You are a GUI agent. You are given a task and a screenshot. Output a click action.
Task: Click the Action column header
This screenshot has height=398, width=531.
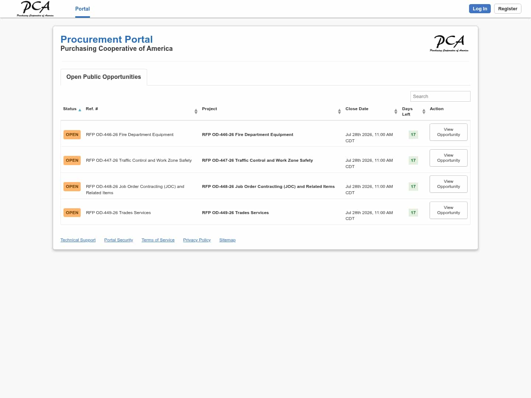(437, 109)
